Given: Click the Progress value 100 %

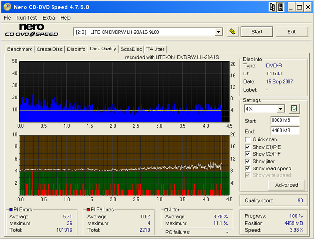Looking at the screenshot, I should point(296,216).
